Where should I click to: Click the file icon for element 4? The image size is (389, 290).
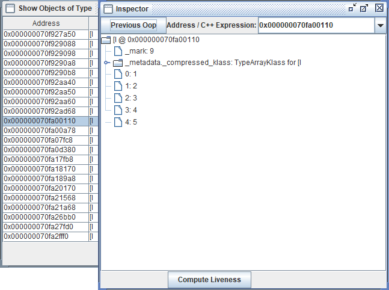coord(118,122)
